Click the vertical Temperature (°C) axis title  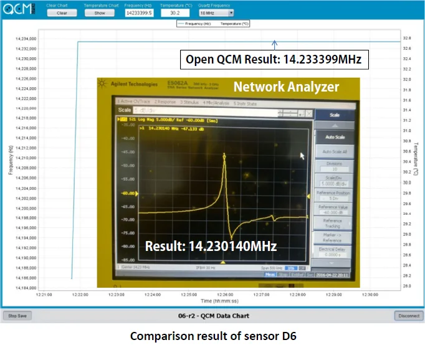416,159
